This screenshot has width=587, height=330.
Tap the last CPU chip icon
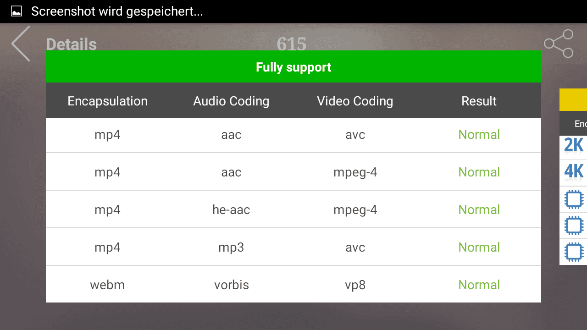[x=574, y=252]
